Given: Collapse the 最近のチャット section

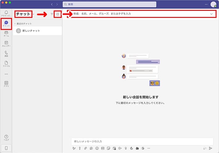Looking at the screenshot, I should coord(15,24).
